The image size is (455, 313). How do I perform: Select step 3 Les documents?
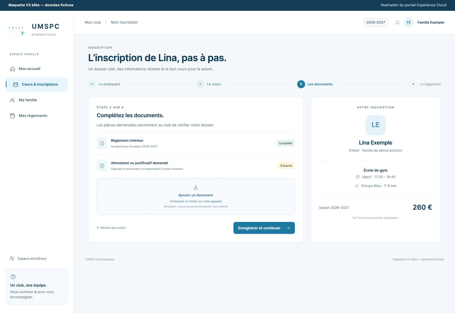click(315, 84)
